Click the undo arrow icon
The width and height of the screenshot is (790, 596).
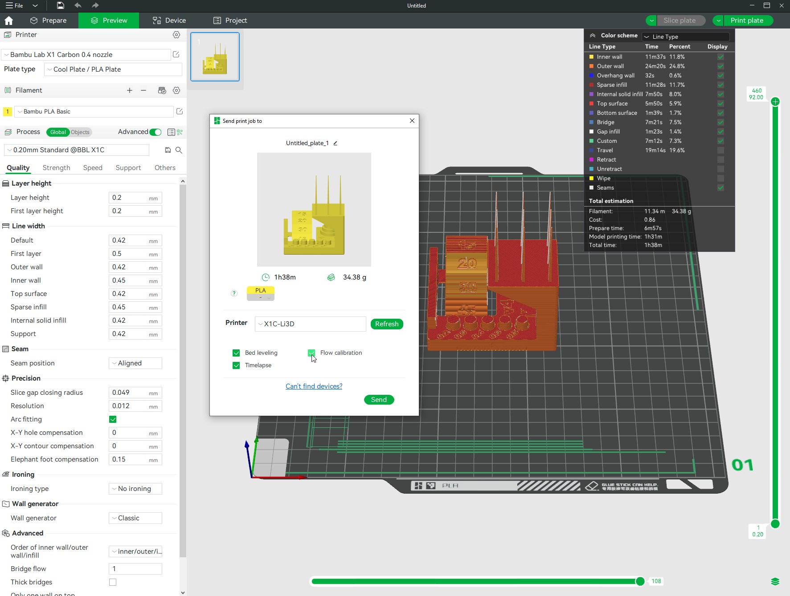pos(78,5)
